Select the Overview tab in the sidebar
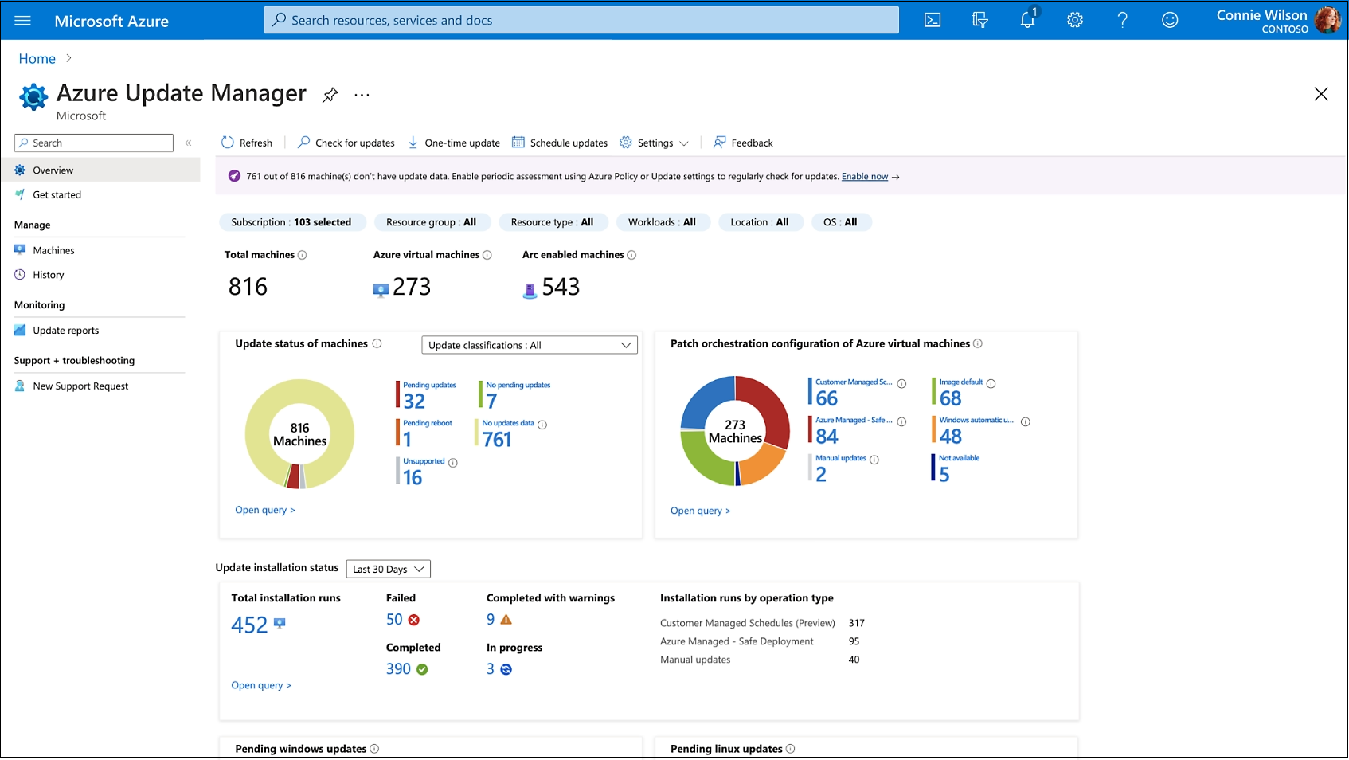Viewport: 1349px width, 760px height. [x=54, y=170]
